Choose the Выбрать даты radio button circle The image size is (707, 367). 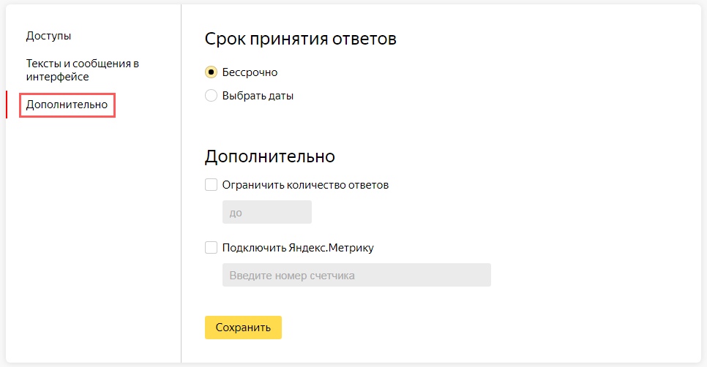[211, 96]
